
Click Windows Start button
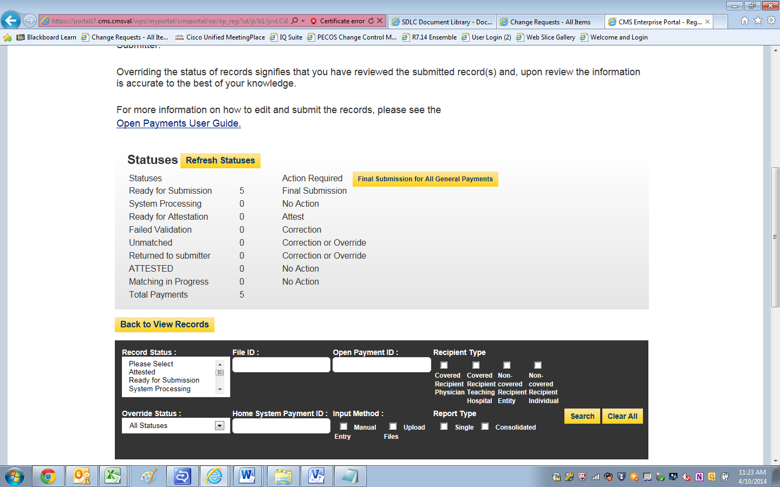[15, 476]
